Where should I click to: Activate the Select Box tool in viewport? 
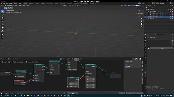2,11
